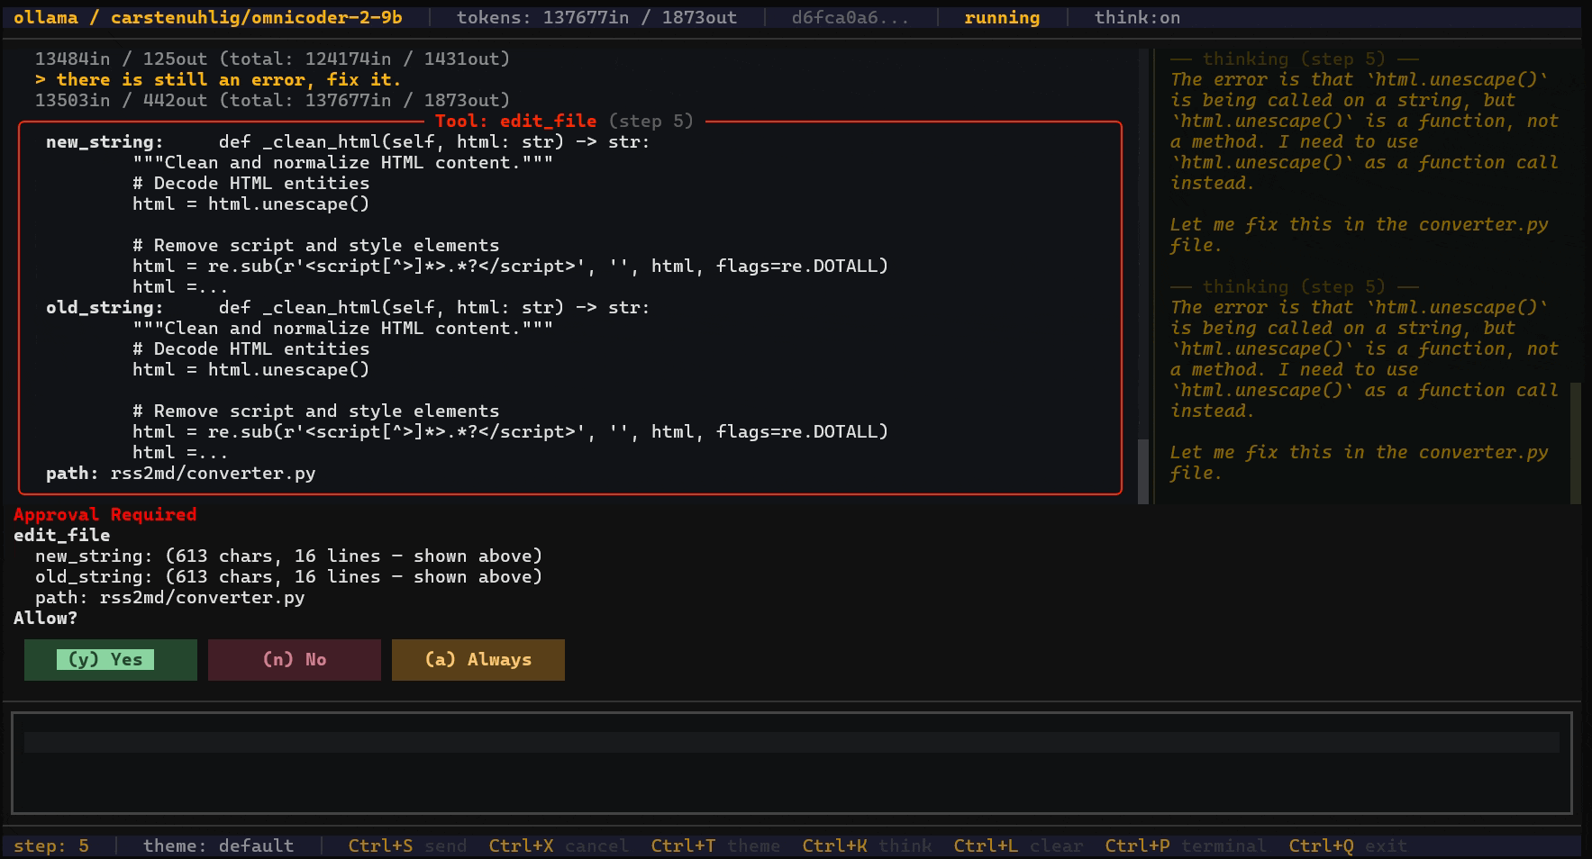This screenshot has width=1592, height=859.
Task: Click 'new_string: (613 chars, 16 lines' summary
Action: tap(288, 556)
